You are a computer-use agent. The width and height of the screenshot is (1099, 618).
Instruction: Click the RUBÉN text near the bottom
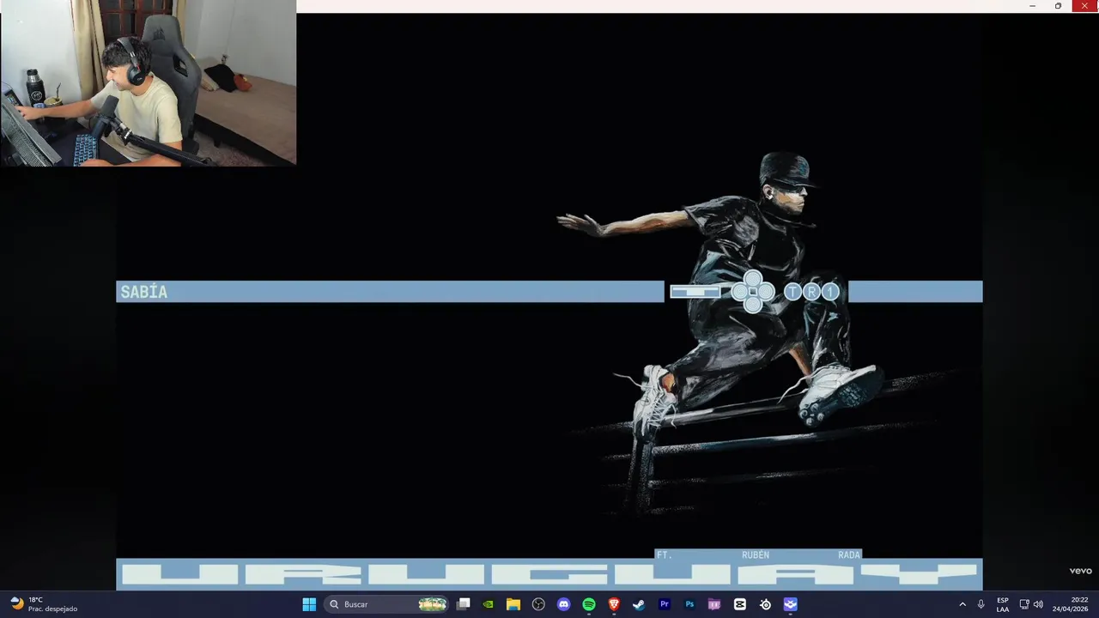(x=756, y=555)
